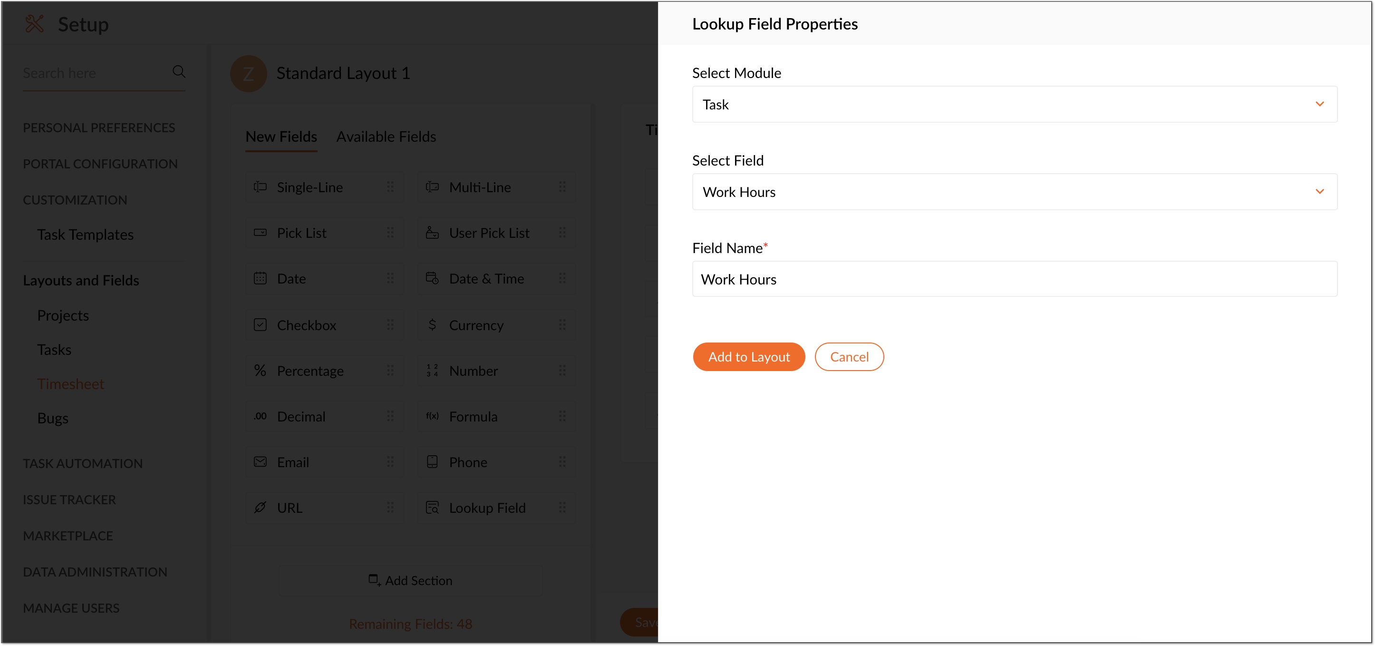Viewport: 1375px width, 646px height.
Task: Click the search magnifier icon in sidebar
Action: (179, 71)
